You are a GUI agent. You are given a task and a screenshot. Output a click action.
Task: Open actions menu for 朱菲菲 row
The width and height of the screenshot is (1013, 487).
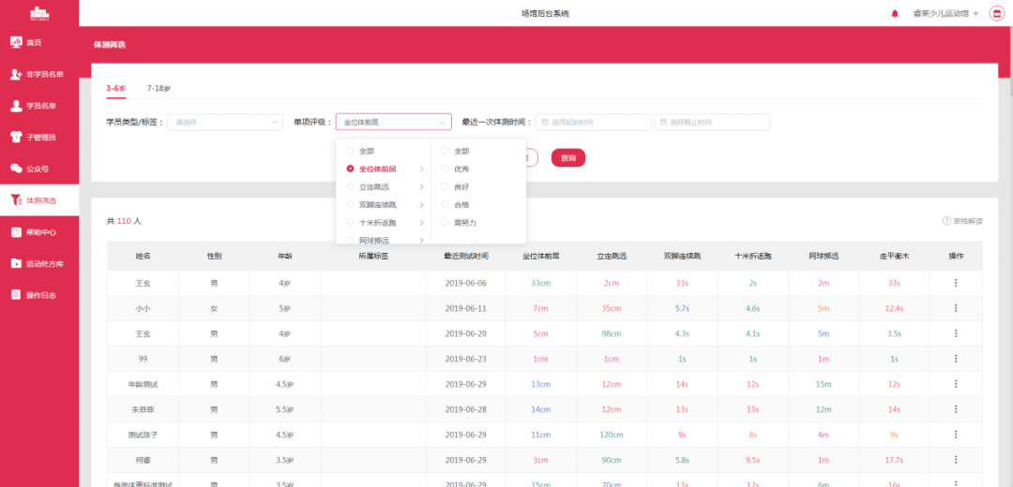tap(956, 409)
